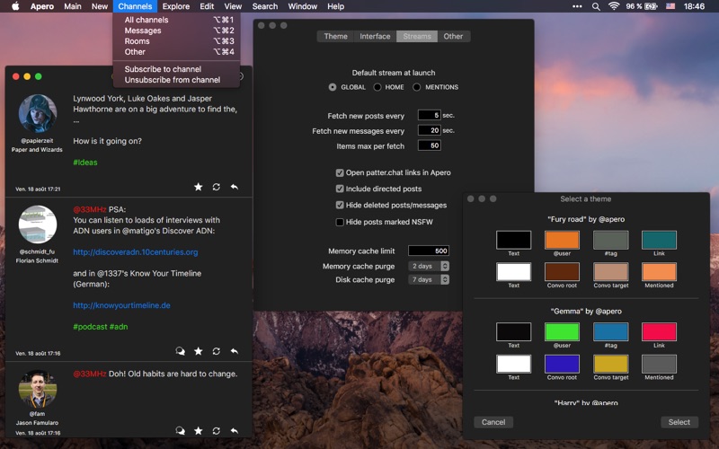Image resolution: width=719 pixels, height=449 pixels.
Task: Select HOME as default stream
Action: pyautogui.click(x=377, y=87)
